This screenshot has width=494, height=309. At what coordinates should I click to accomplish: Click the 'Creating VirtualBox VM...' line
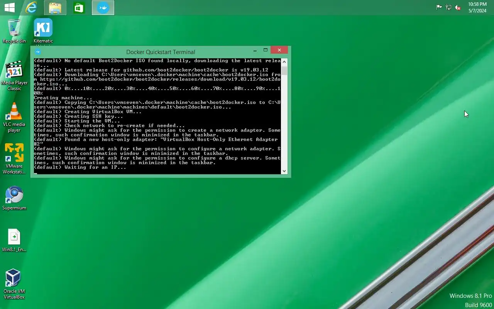click(x=88, y=112)
